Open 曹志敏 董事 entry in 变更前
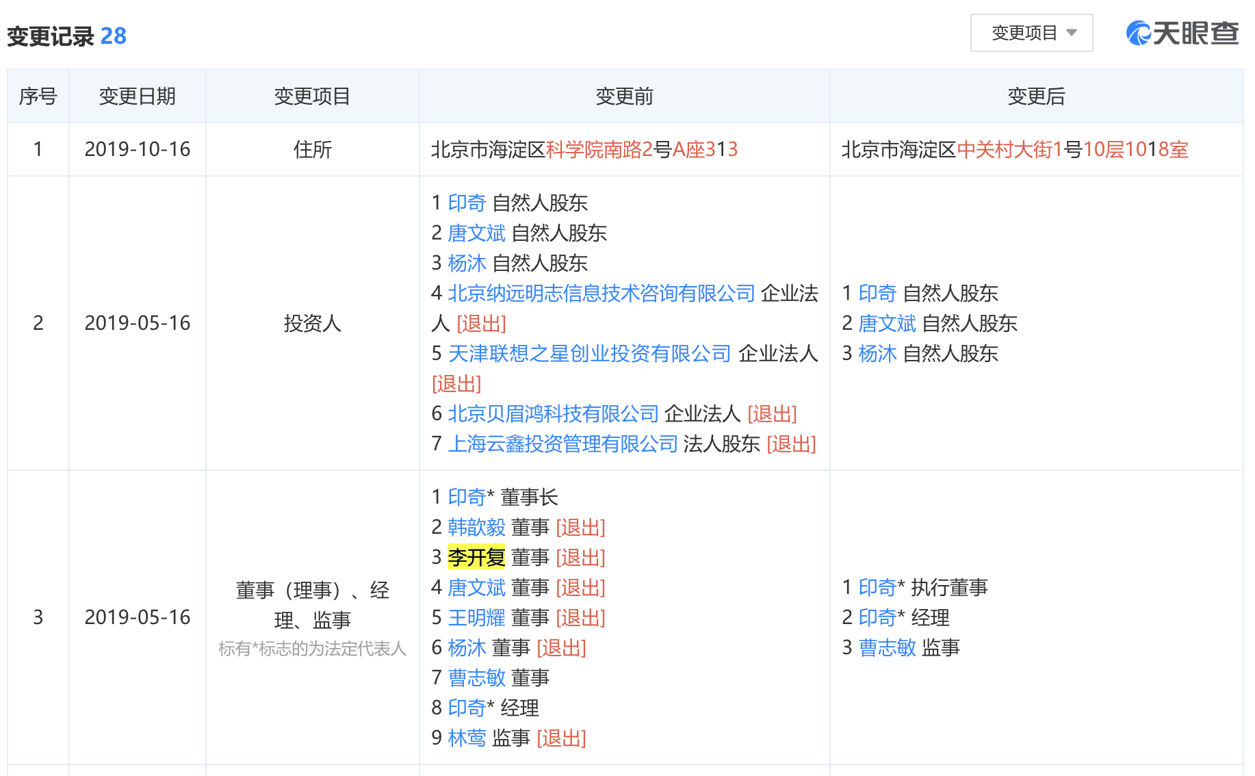 click(x=476, y=677)
